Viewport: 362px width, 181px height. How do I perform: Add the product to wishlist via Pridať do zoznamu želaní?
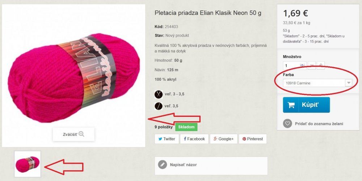(x=319, y=124)
